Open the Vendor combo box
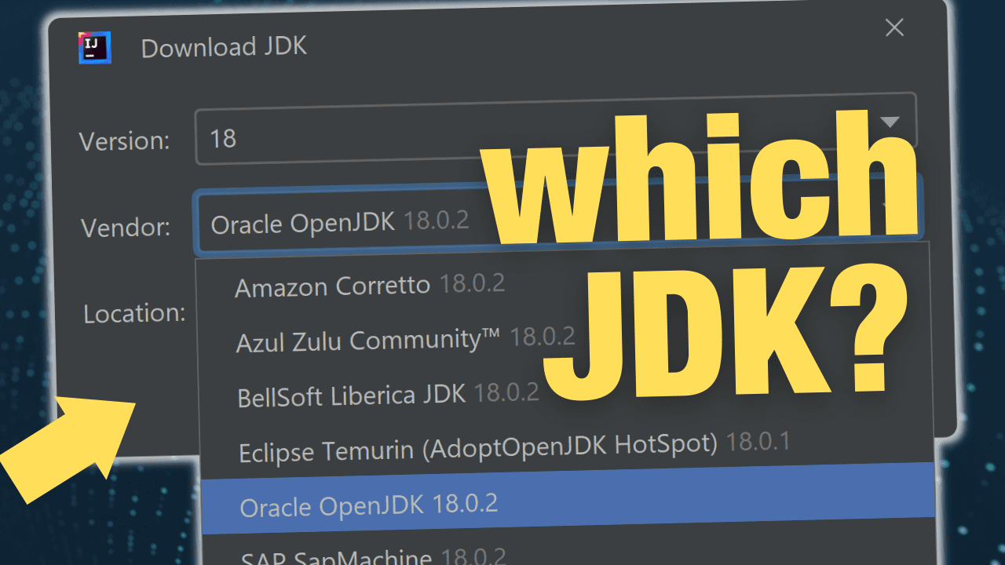This screenshot has height=565, width=1005. click(x=339, y=224)
